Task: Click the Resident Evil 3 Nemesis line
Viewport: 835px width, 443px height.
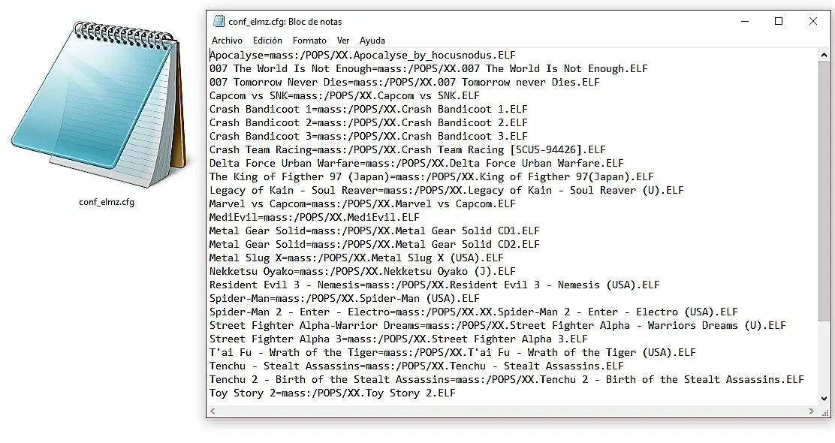Action: pos(435,285)
